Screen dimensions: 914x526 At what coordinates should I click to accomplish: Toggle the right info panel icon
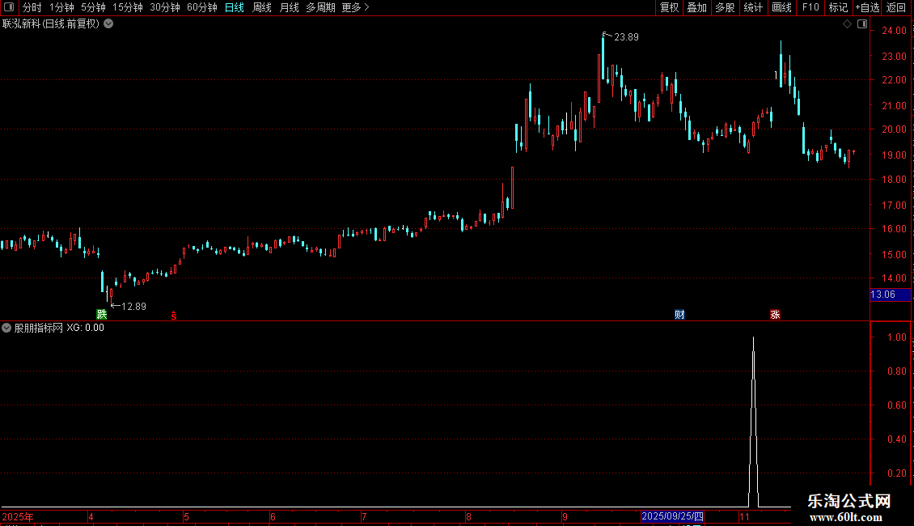[862, 24]
